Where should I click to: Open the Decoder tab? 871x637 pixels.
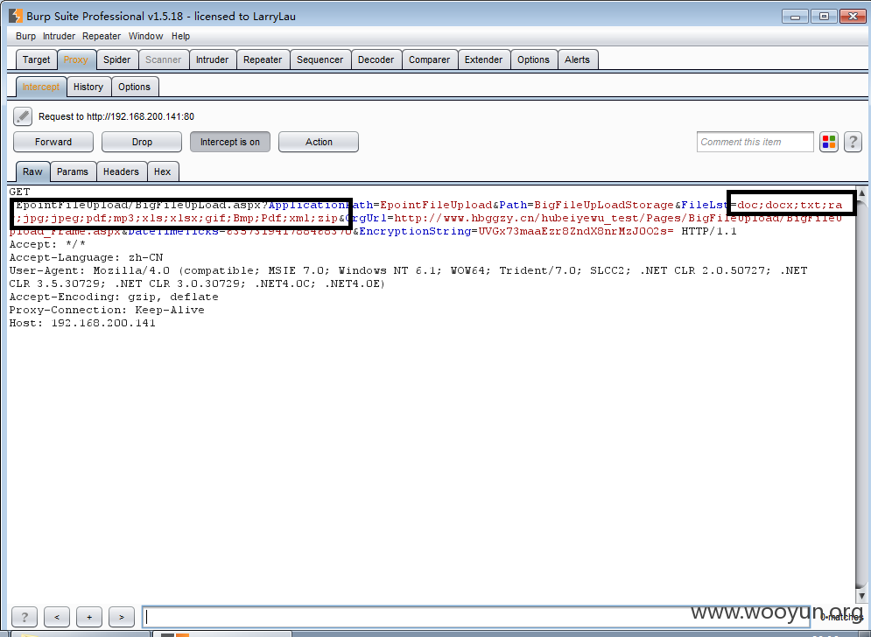(x=376, y=59)
